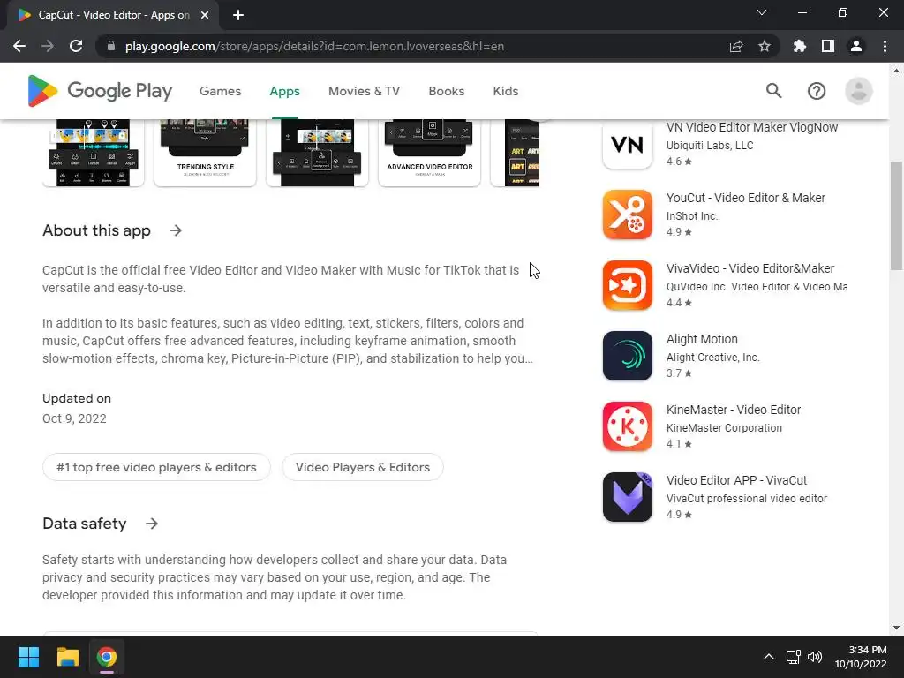Switch to the Movies & TV tab
This screenshot has width=904, height=678.
[x=364, y=91]
